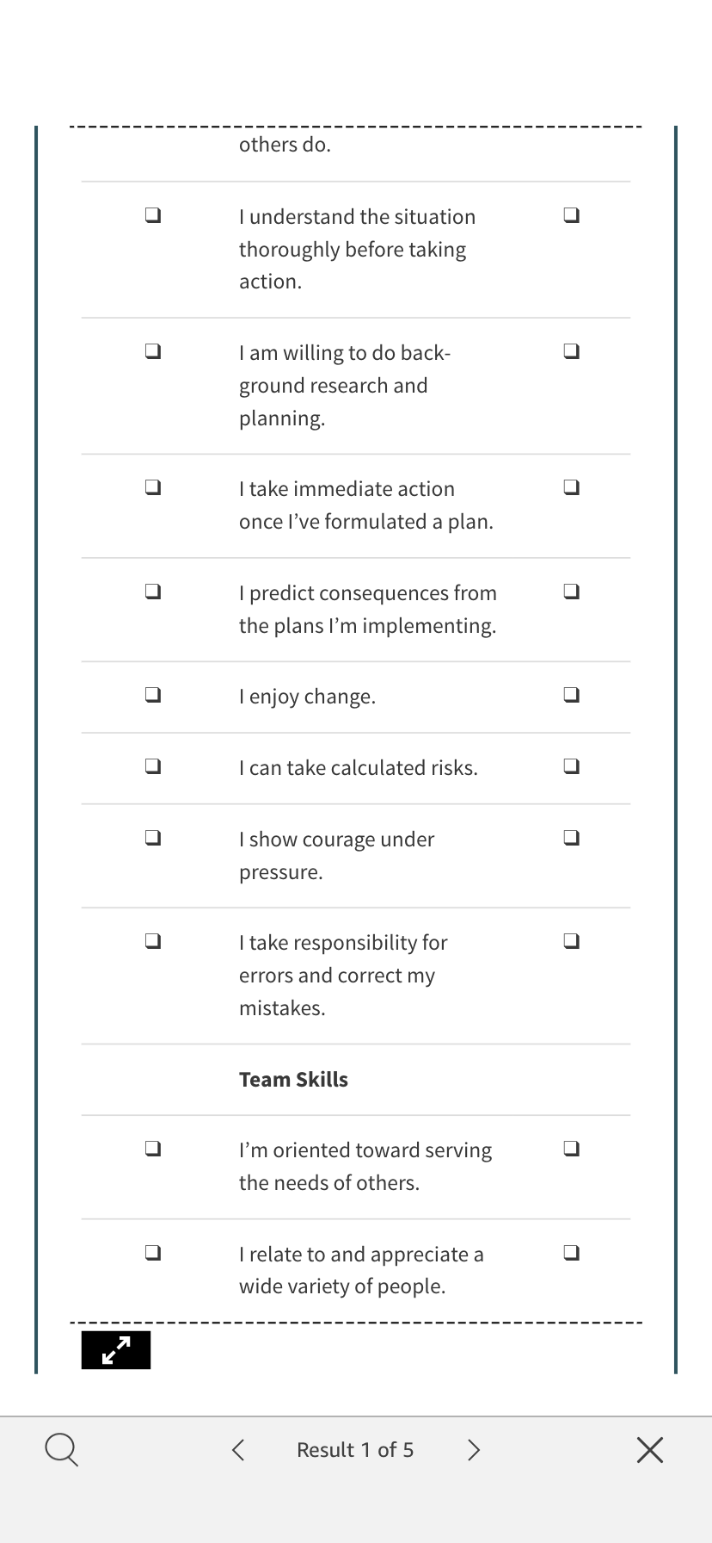This screenshot has height=1543, width=712.
Task: Expand the table to full screen
Action: point(116,1350)
